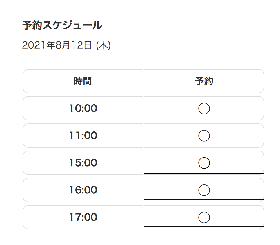
Task: Click the 15:00 time cell
Action: pos(83,163)
